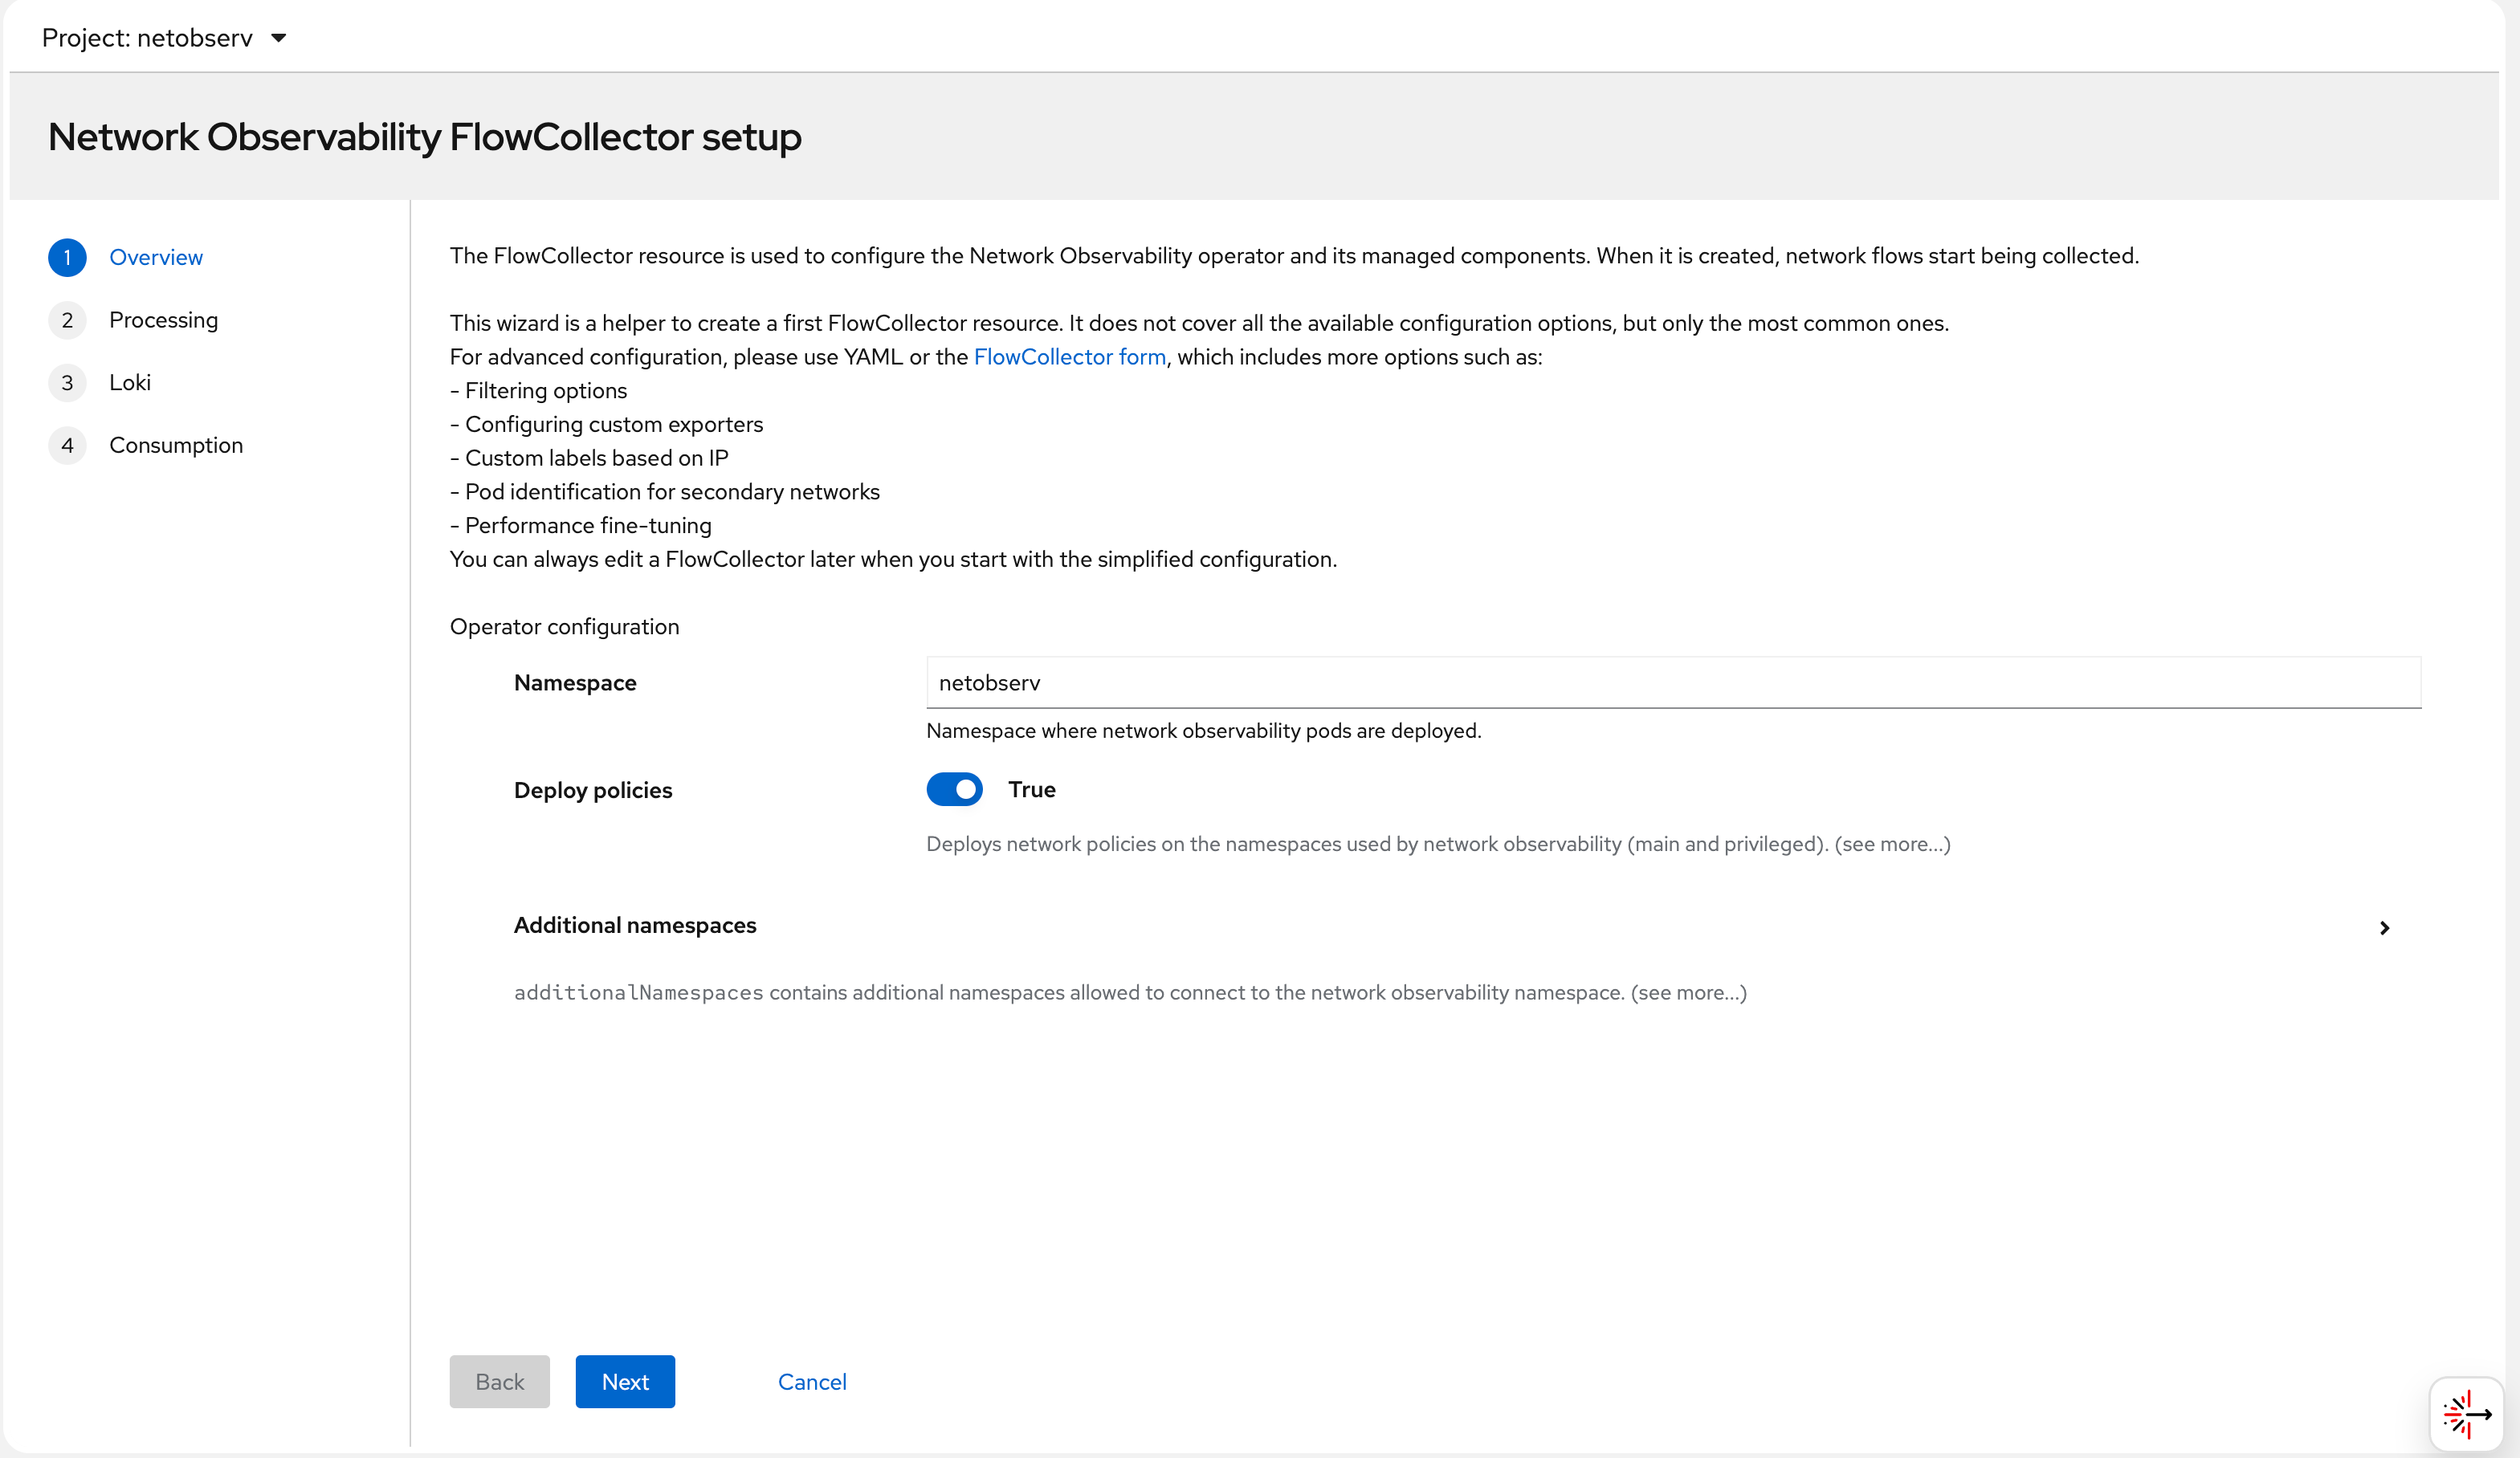Click the red starburst arrow icon bottom-right

pyautogui.click(x=2466, y=1413)
